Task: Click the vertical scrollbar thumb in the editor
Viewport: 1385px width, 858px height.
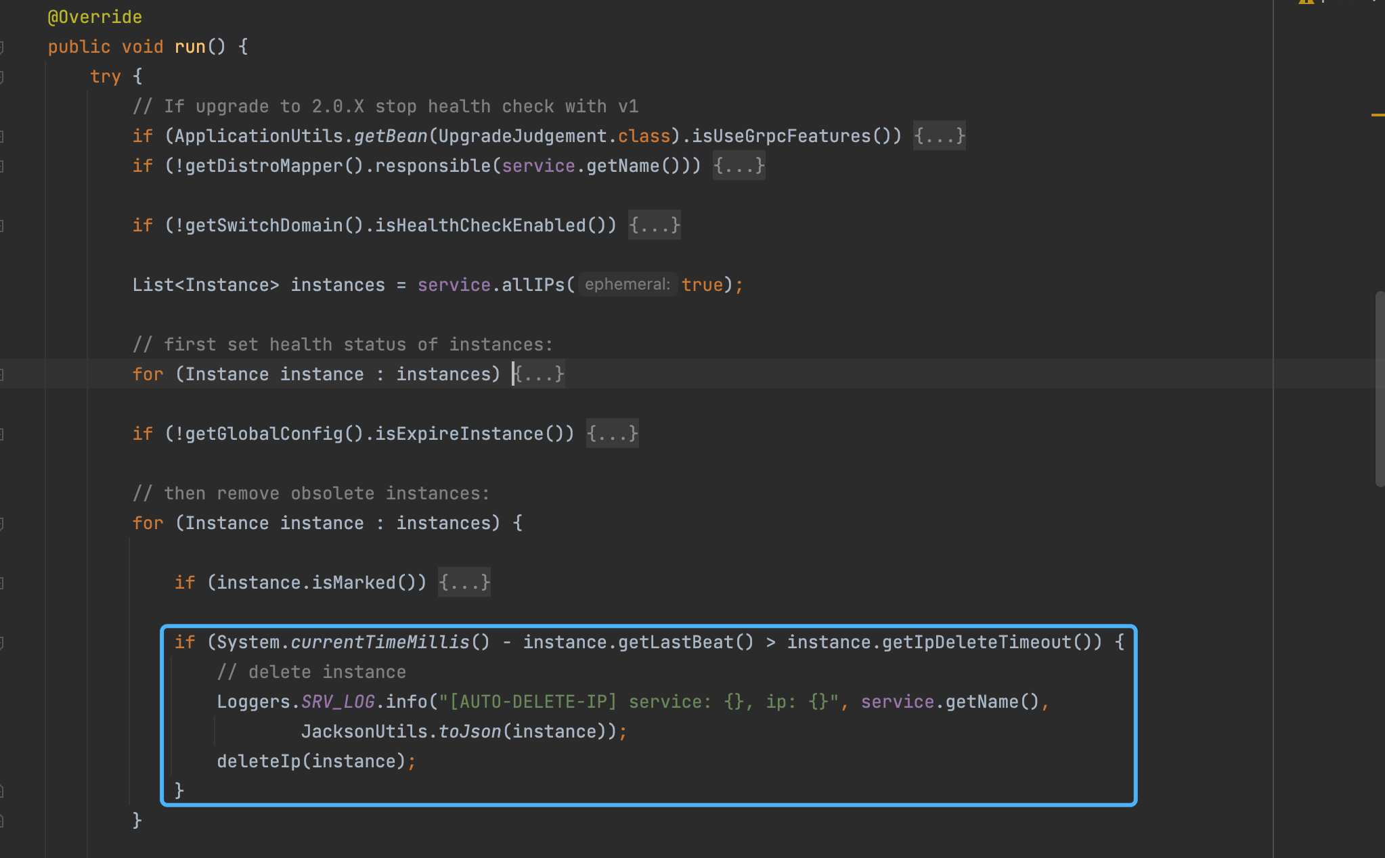Action: (x=1380, y=389)
